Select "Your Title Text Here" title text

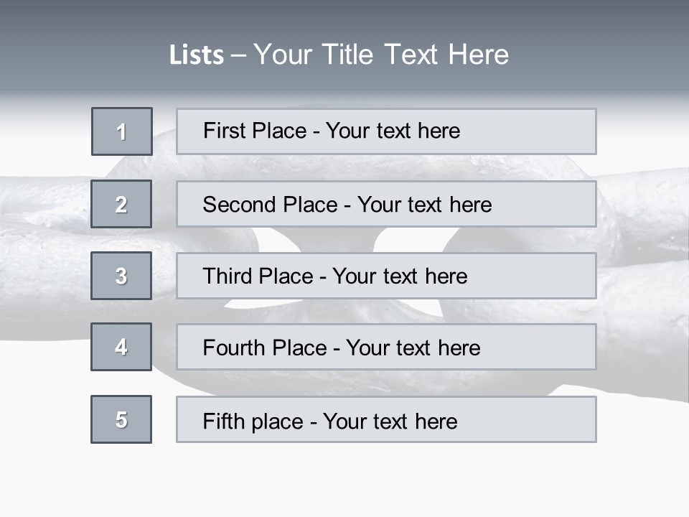pyautogui.click(x=381, y=55)
